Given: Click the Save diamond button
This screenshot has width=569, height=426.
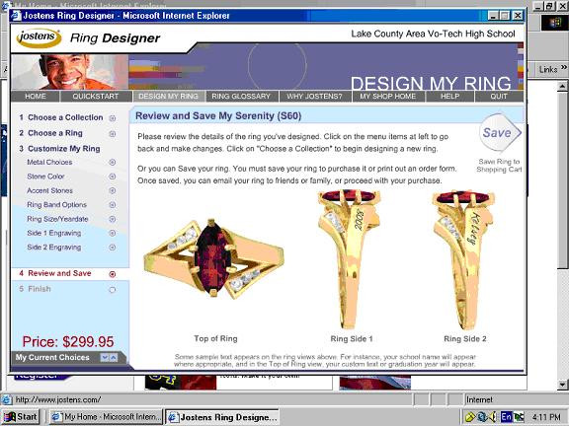Looking at the screenshot, I should pos(500,133).
